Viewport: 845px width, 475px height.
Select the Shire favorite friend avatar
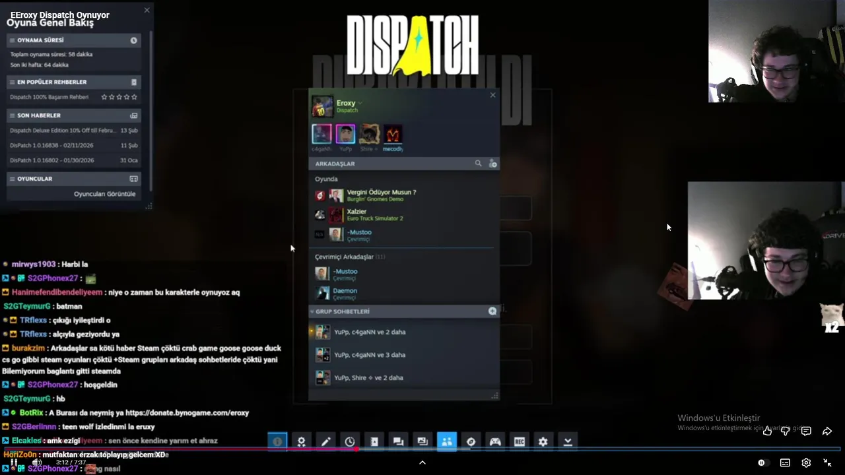click(369, 134)
